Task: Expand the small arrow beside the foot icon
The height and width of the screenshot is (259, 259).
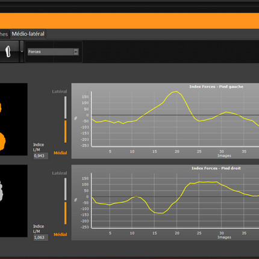Action: click(x=22, y=51)
